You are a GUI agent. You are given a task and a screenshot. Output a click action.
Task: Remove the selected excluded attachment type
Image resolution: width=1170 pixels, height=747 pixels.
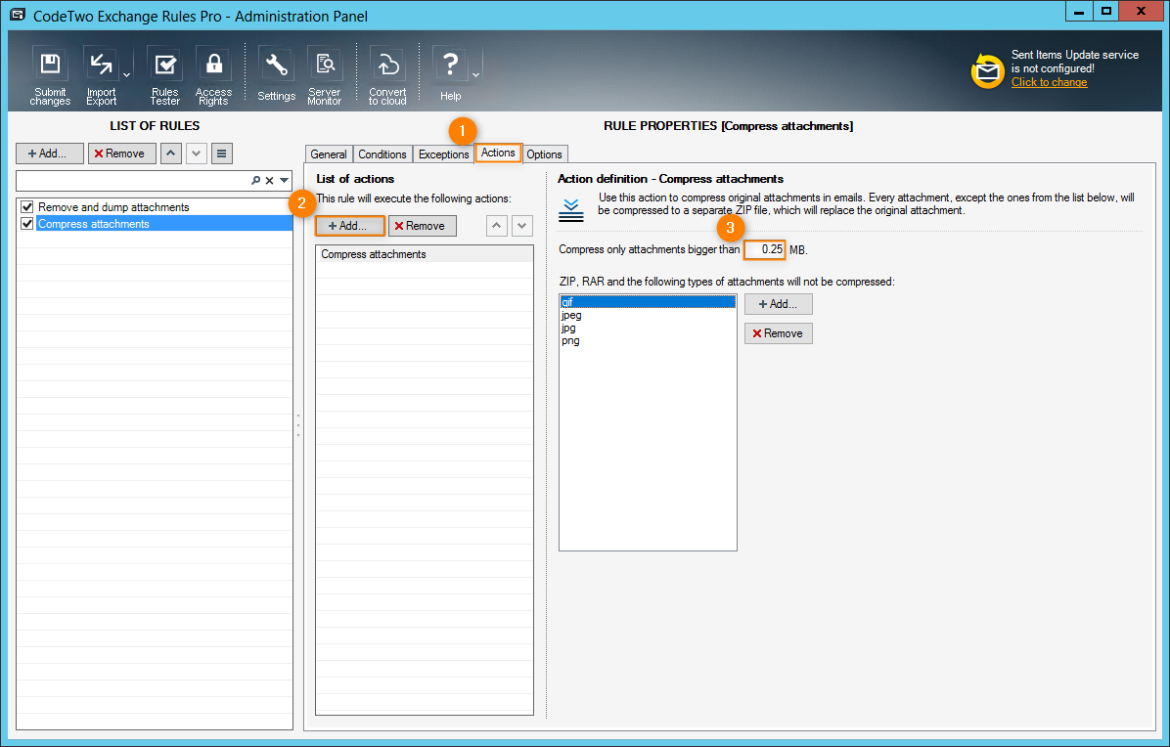tap(779, 333)
